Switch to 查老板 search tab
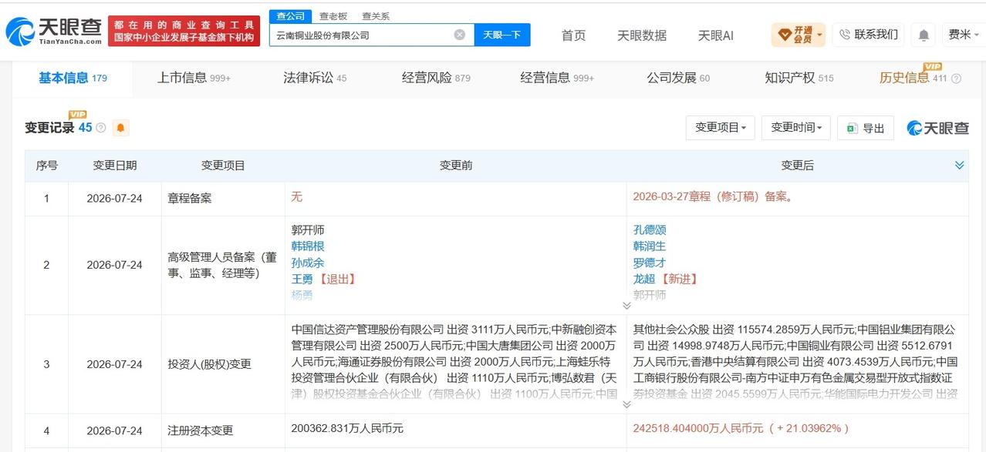Viewport: 986px width, 452px height. (333, 16)
